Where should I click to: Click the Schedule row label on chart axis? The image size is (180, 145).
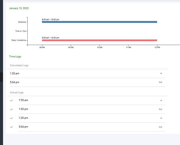point(22,22)
